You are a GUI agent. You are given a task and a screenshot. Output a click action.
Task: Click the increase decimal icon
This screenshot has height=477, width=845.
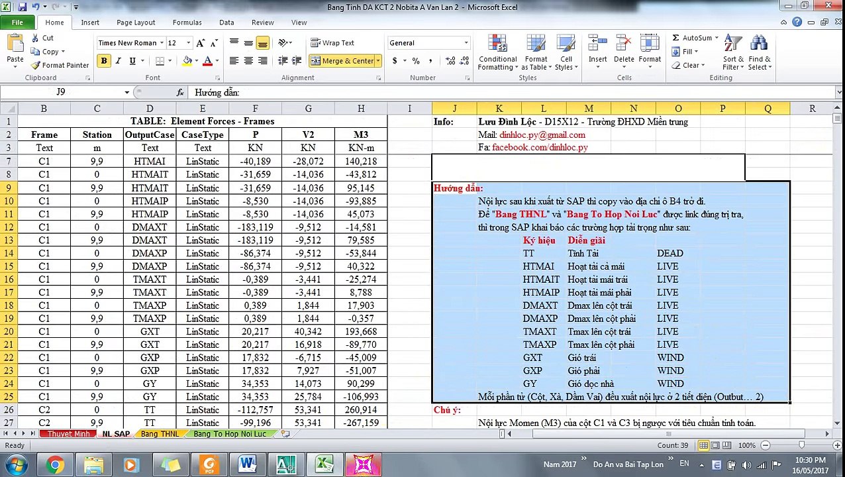coord(450,61)
